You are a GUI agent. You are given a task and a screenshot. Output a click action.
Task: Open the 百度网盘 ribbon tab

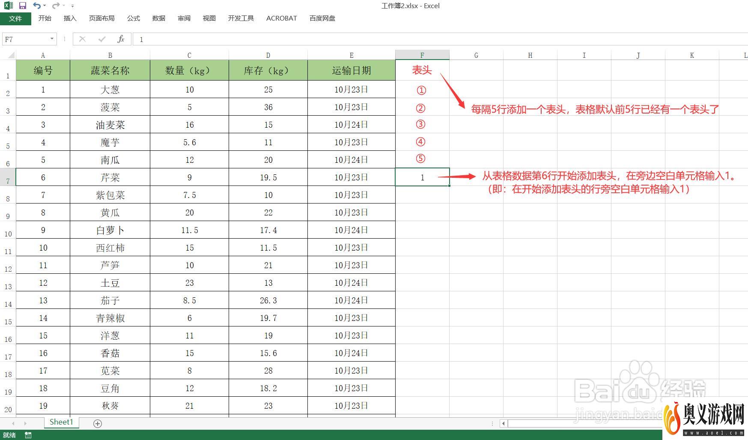coord(322,18)
